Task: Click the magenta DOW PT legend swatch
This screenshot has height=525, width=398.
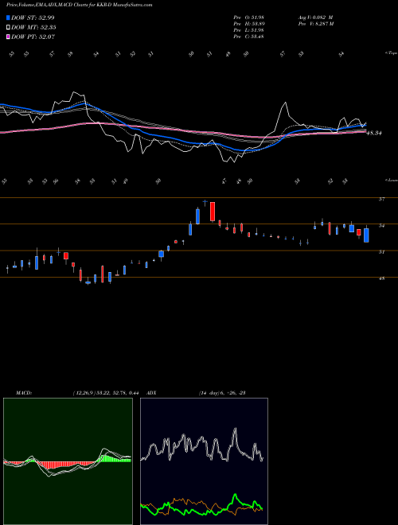Action: click(8, 37)
